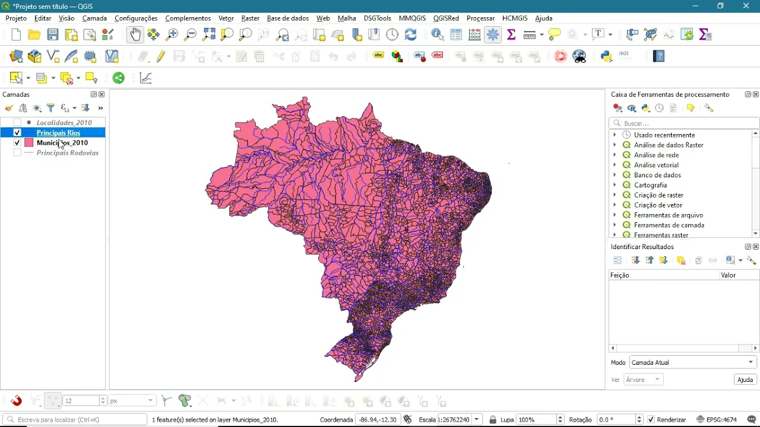Open layer styling brush in Camadas
Viewport: 760px width, 427px height.
click(9, 108)
